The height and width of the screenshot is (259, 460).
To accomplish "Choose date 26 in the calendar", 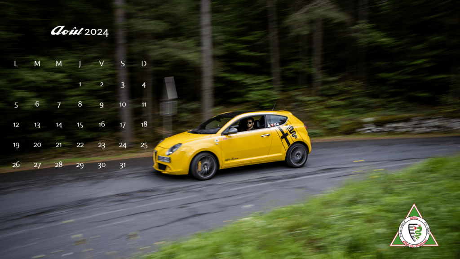I will click(16, 165).
